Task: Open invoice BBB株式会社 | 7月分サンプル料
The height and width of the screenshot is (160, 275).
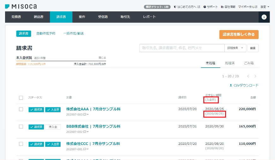Action: click(x=93, y=126)
